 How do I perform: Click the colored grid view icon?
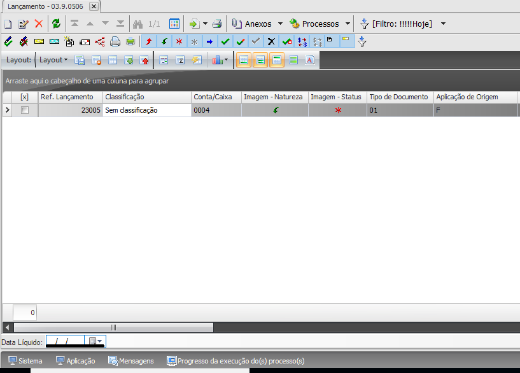coord(174,24)
